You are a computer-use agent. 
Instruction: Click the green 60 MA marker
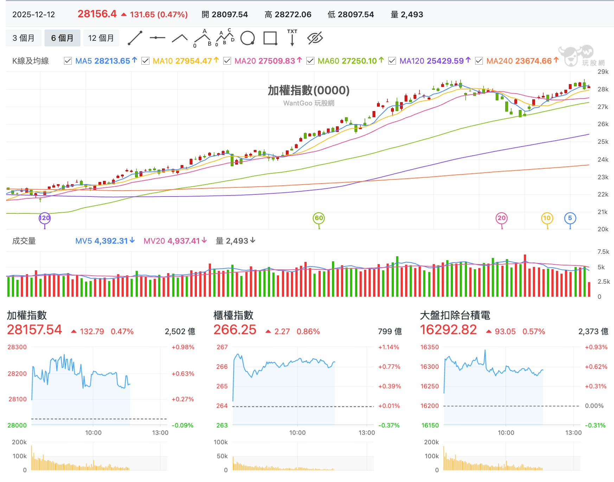click(319, 218)
